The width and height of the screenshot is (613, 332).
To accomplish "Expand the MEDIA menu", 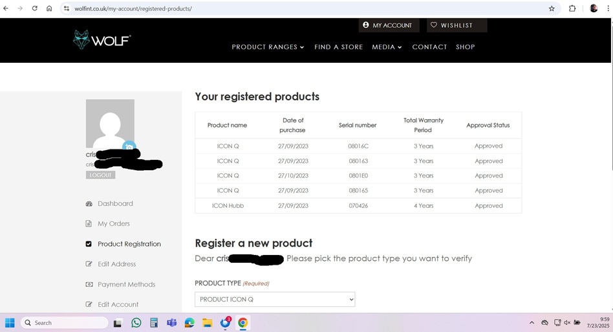I will coord(387,47).
